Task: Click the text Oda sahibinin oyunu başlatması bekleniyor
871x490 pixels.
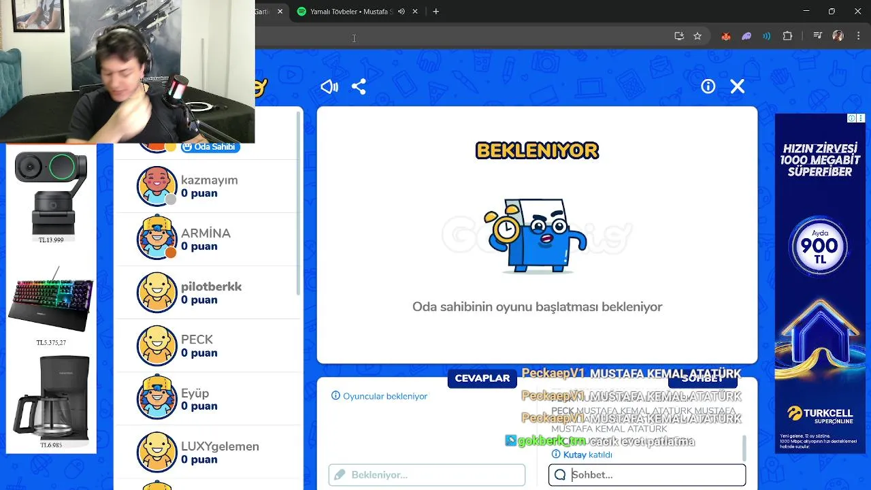Action: pyautogui.click(x=537, y=307)
